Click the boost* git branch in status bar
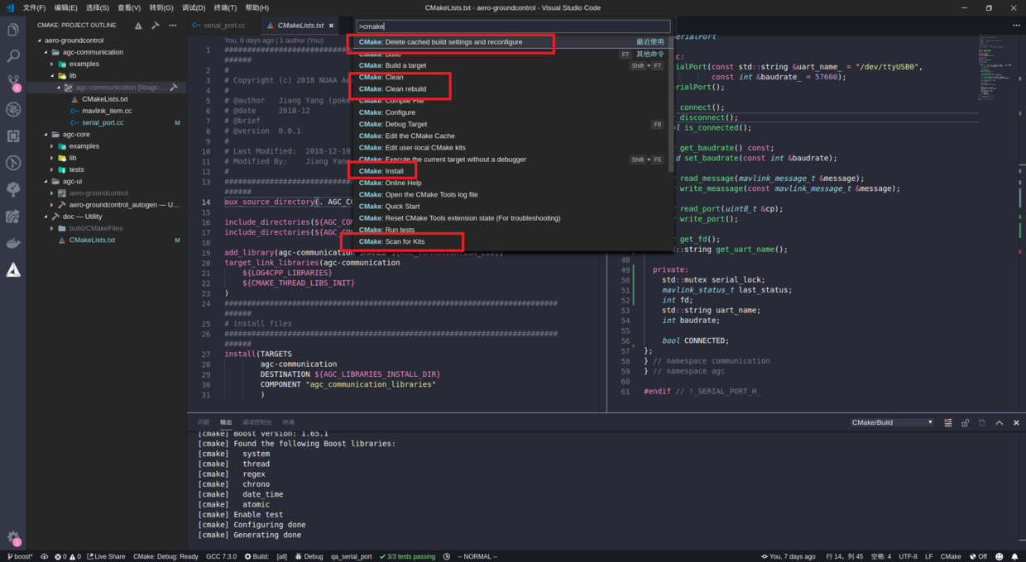Viewport: 1026px width, 562px height. click(19, 556)
